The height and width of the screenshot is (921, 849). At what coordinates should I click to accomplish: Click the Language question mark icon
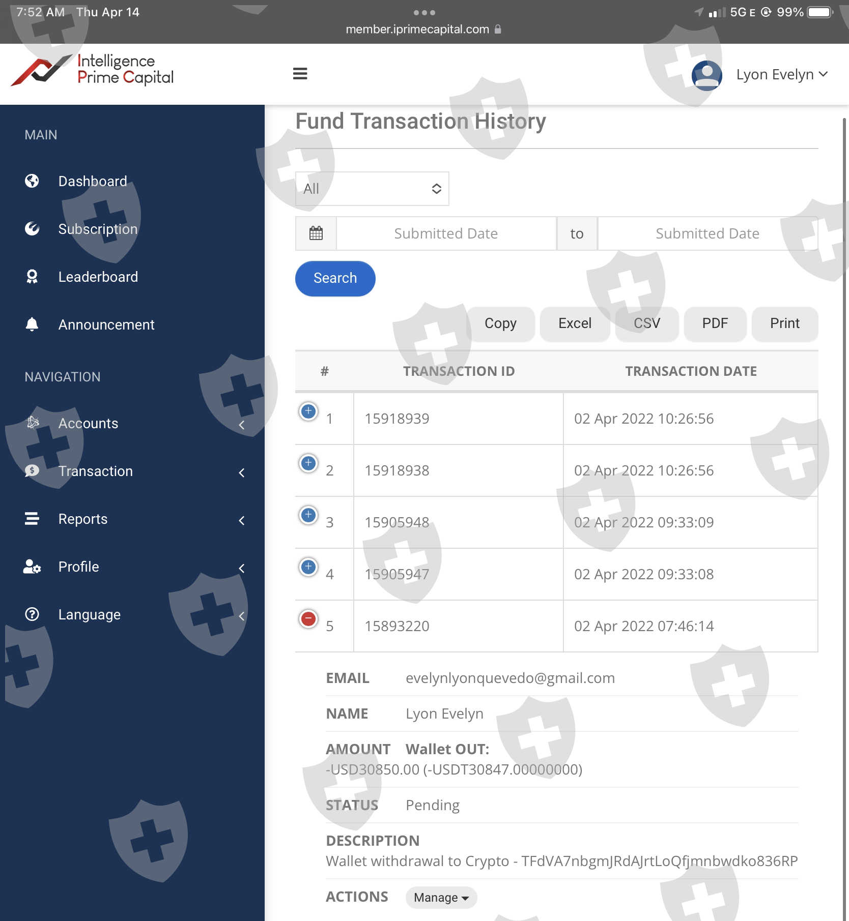[32, 614]
